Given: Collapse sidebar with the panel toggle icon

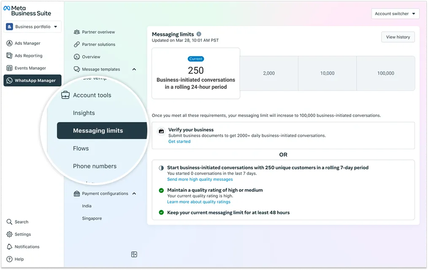Looking at the screenshot, I should point(134,254).
